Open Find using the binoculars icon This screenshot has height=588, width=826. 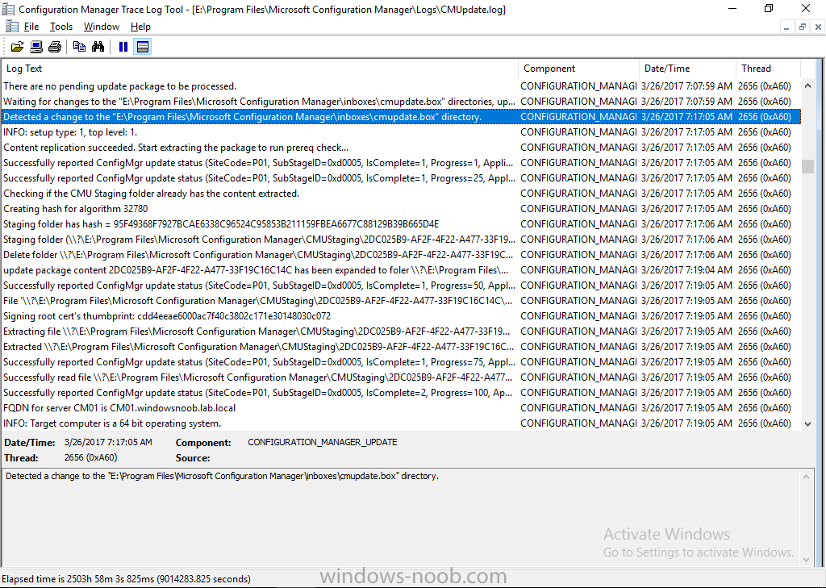[98, 47]
